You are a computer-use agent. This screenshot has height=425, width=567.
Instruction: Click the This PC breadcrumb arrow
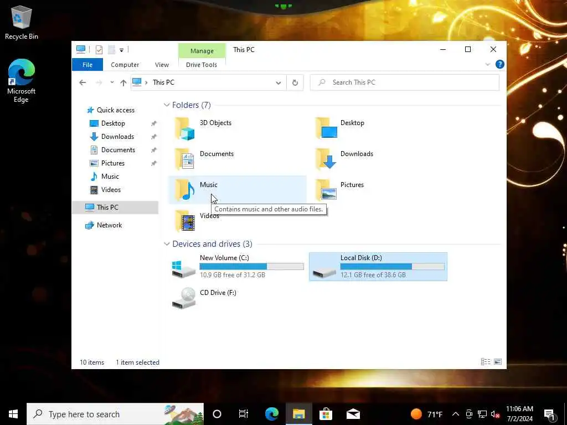tap(146, 82)
